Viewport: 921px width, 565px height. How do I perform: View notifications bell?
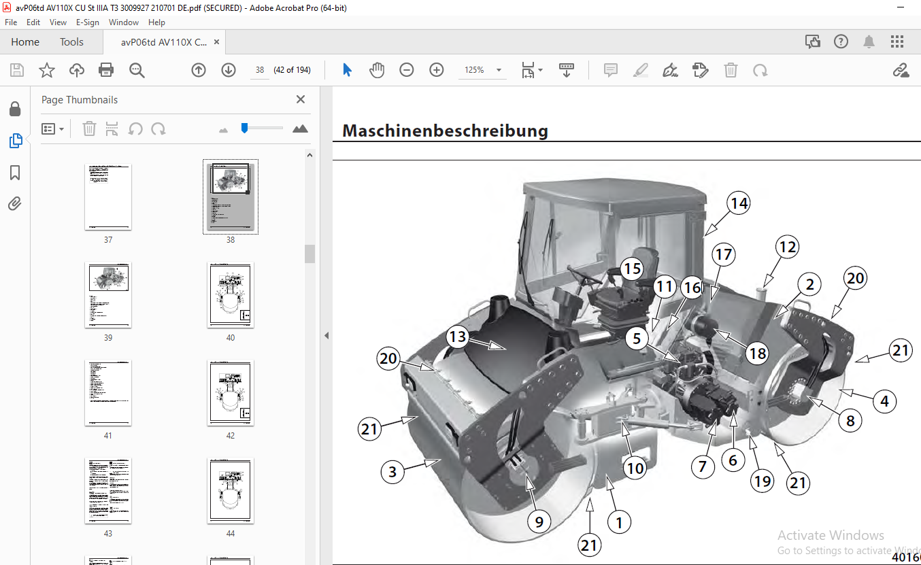point(869,42)
